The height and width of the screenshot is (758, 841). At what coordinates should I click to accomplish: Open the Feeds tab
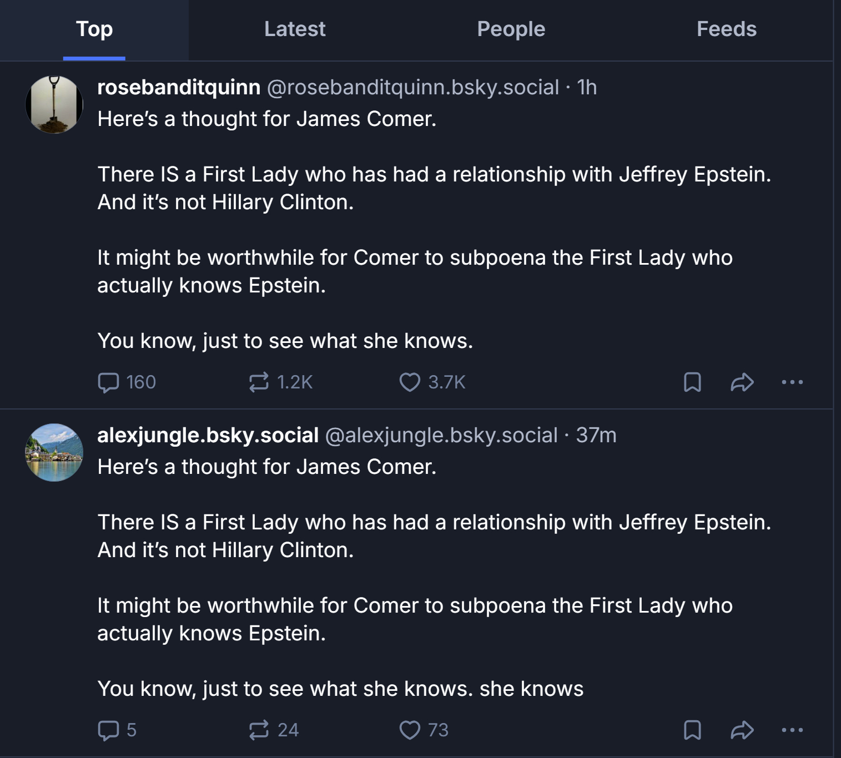(x=726, y=29)
